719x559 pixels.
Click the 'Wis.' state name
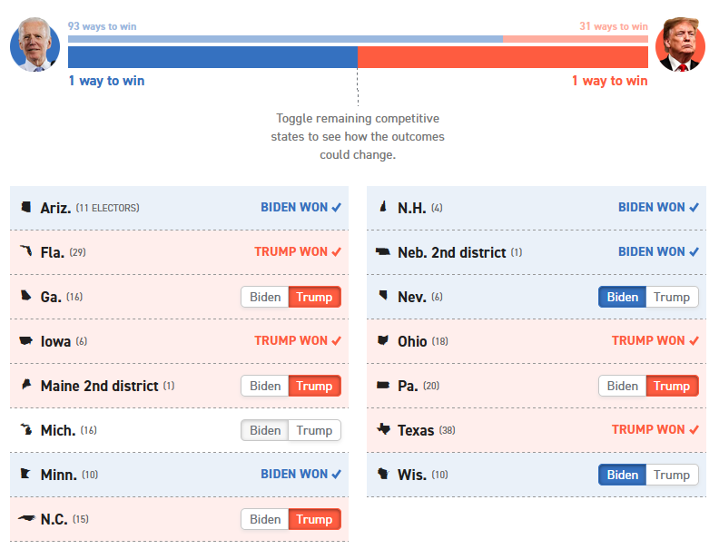[x=412, y=475]
